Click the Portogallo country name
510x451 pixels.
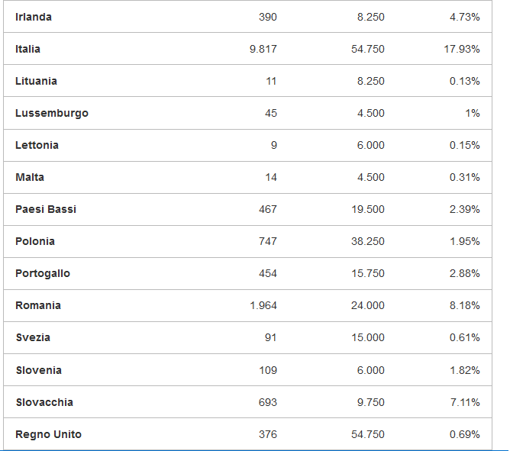pos(43,273)
